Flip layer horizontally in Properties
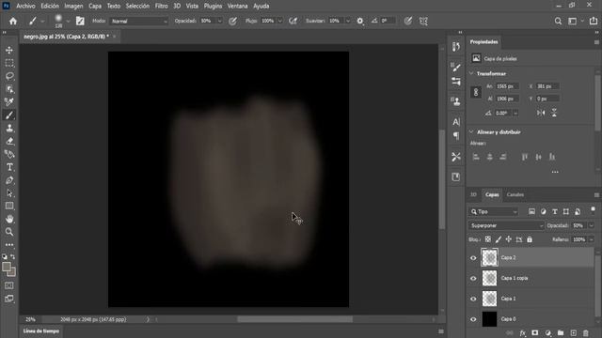The height and width of the screenshot is (338, 602). [541, 113]
